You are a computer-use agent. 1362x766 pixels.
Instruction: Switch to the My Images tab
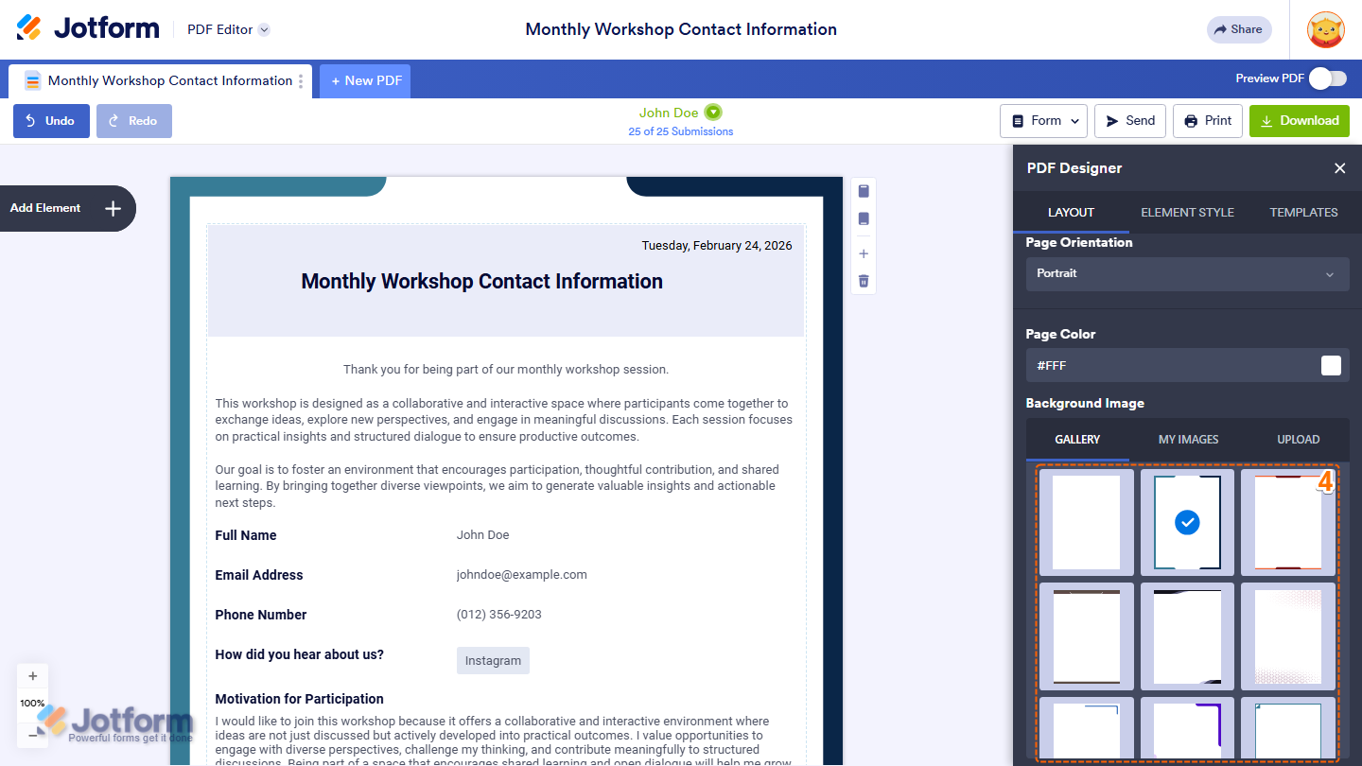[1188, 440]
